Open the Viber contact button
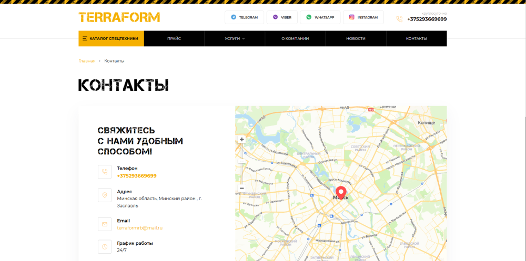This screenshot has height=261, width=526. click(x=282, y=17)
